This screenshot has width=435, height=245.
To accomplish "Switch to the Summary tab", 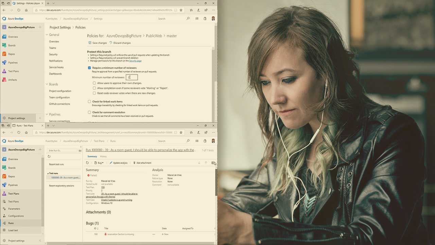I will pos(92,157).
